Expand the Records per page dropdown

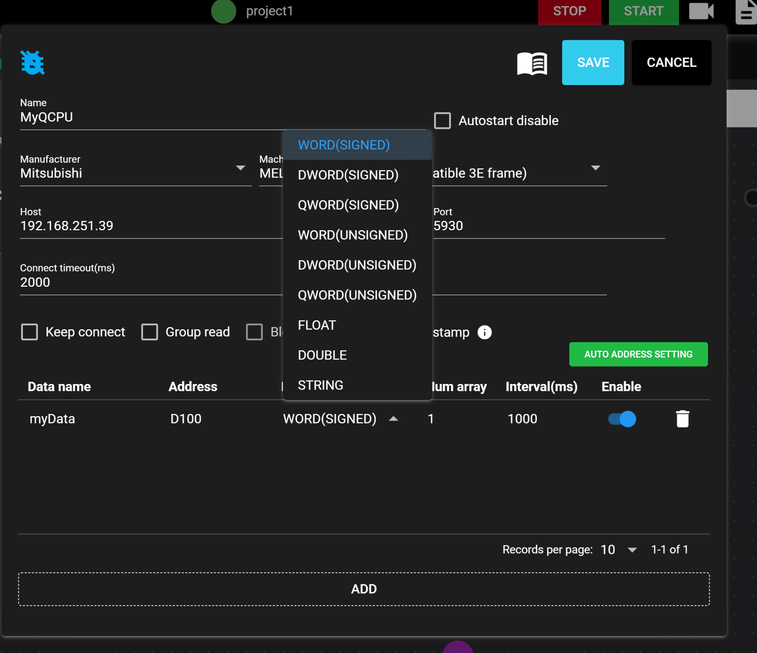click(632, 550)
